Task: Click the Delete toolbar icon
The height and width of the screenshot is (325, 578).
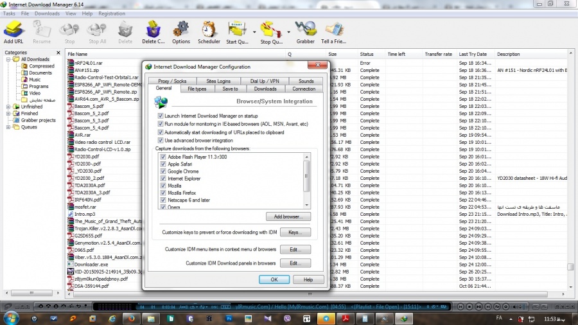Action: [125, 32]
